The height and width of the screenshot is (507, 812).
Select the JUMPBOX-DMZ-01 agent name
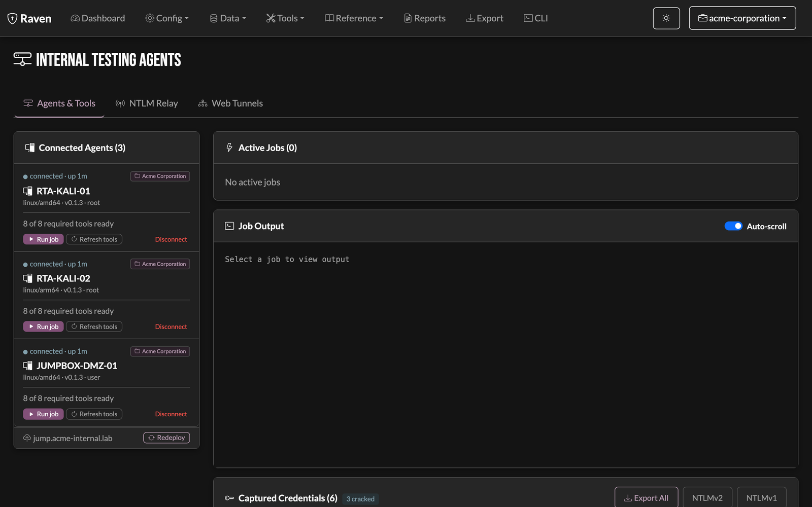click(77, 366)
